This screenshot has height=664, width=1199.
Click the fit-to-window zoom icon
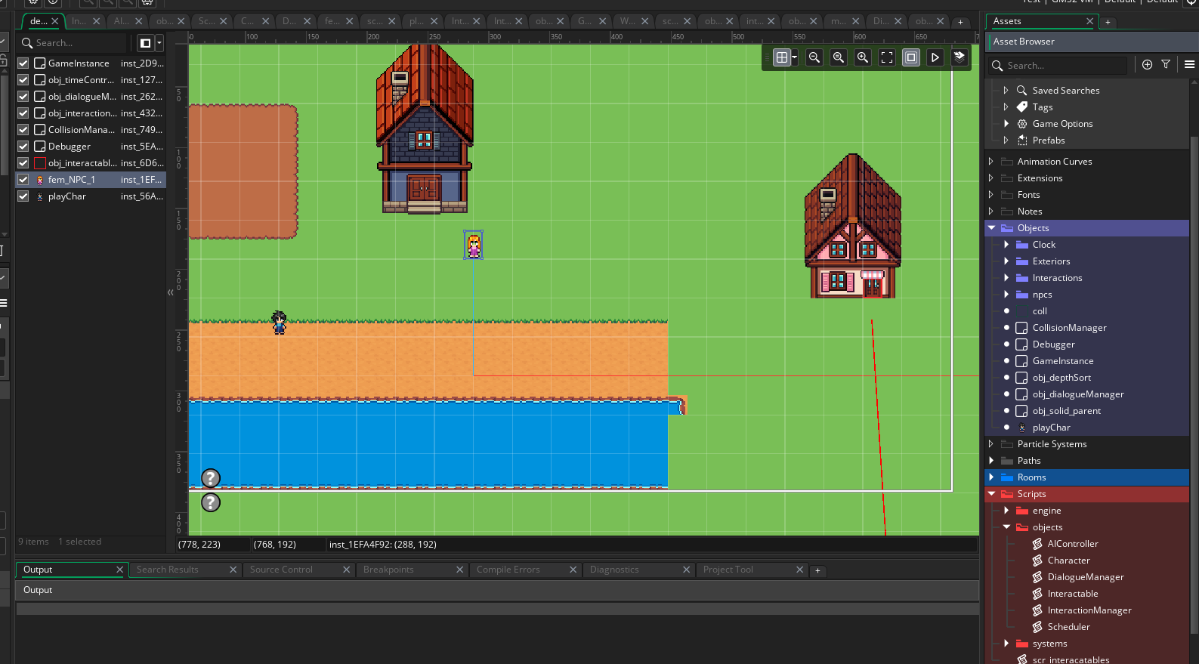tap(887, 57)
